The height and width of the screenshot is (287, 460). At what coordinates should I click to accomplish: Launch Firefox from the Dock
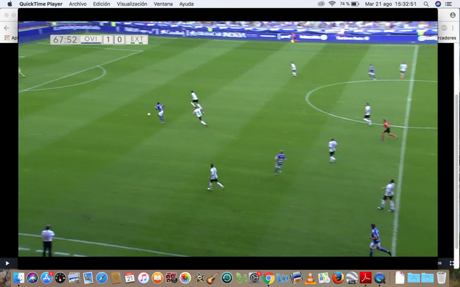pos(338,278)
